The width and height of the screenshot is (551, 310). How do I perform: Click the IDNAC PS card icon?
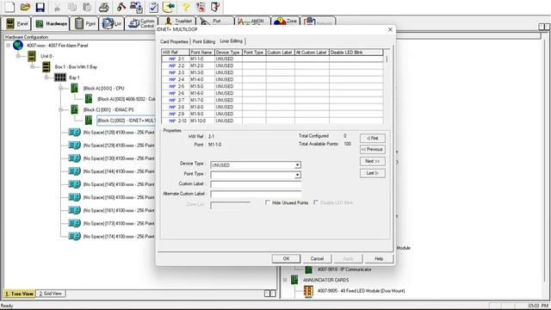pos(74,109)
